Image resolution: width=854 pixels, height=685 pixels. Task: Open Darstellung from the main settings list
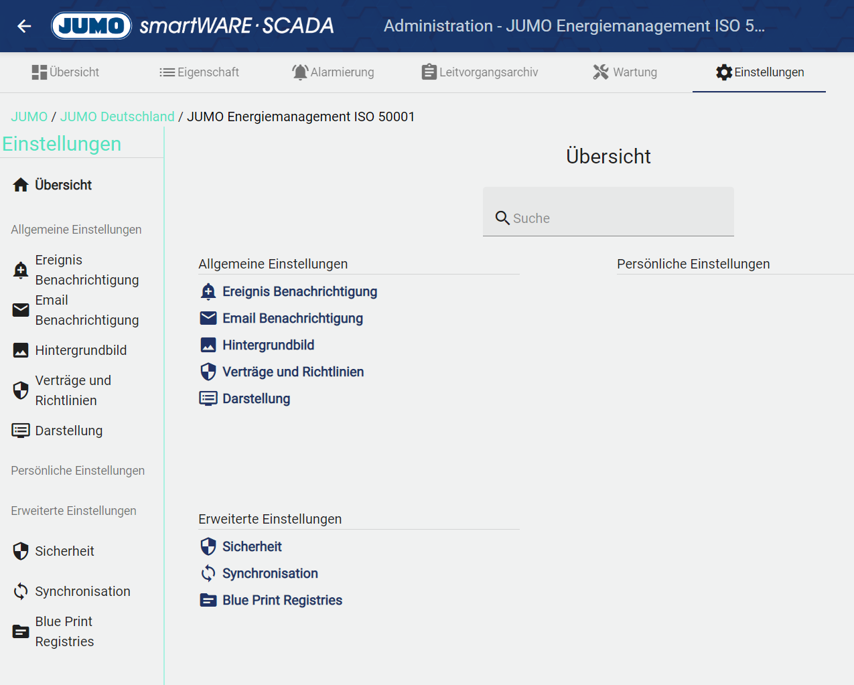click(256, 399)
